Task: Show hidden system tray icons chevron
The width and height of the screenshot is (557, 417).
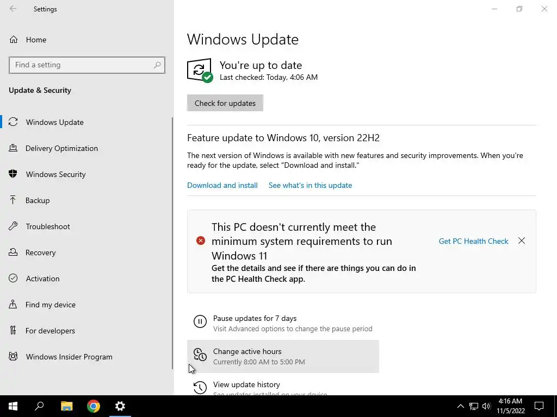Action: pyautogui.click(x=460, y=406)
